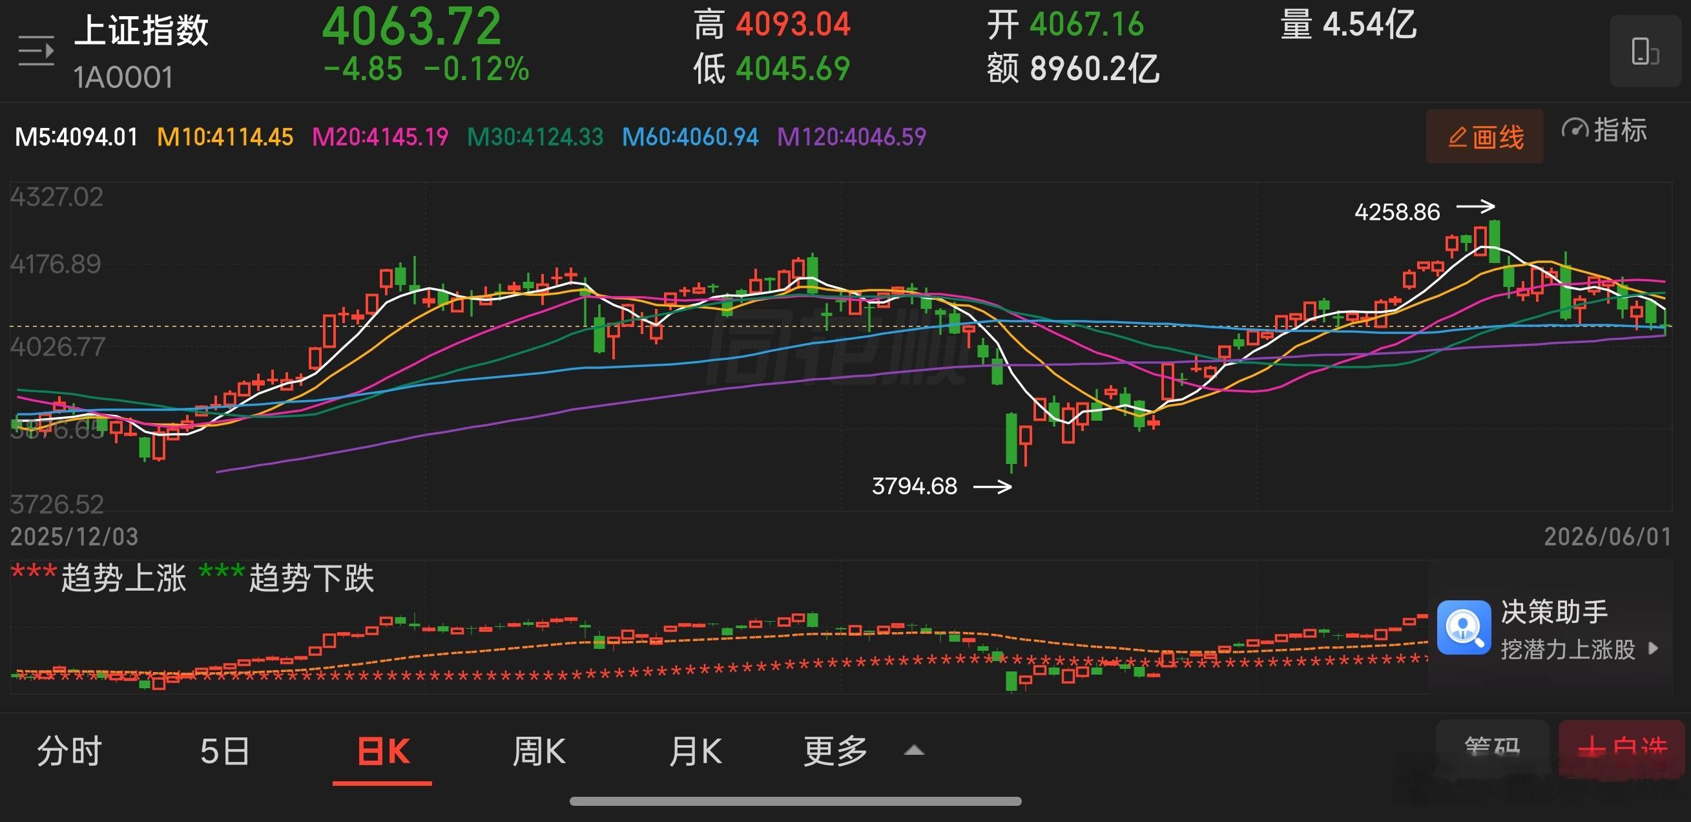Tap the M20:4145.19 label
Image resolution: width=1691 pixels, height=822 pixels.
(379, 137)
